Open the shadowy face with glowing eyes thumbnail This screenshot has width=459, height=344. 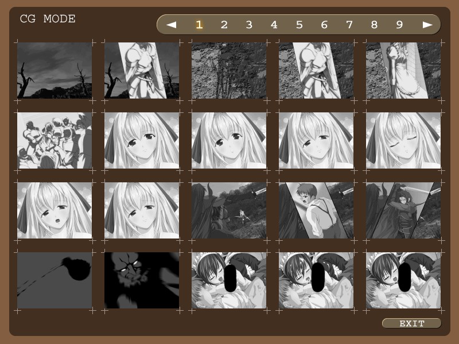click(x=142, y=280)
